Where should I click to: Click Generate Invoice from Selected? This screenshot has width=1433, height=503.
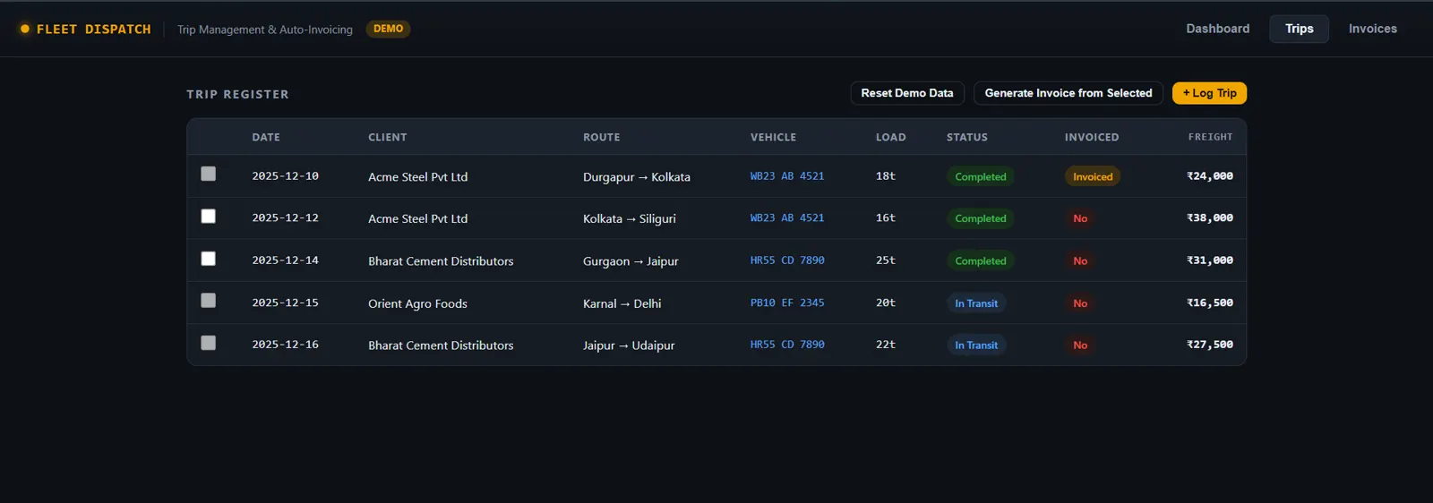click(x=1068, y=93)
